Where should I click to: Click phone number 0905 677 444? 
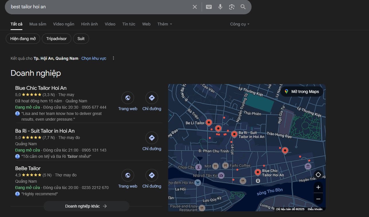tap(94, 107)
